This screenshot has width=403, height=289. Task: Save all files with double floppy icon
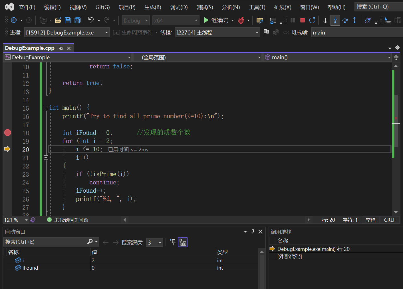pos(78,20)
